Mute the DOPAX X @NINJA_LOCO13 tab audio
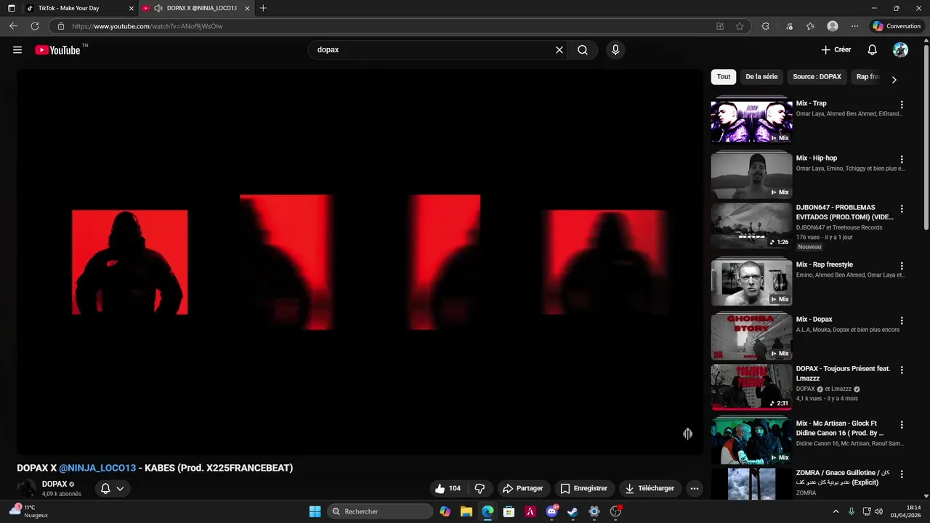The image size is (930, 523). [158, 8]
